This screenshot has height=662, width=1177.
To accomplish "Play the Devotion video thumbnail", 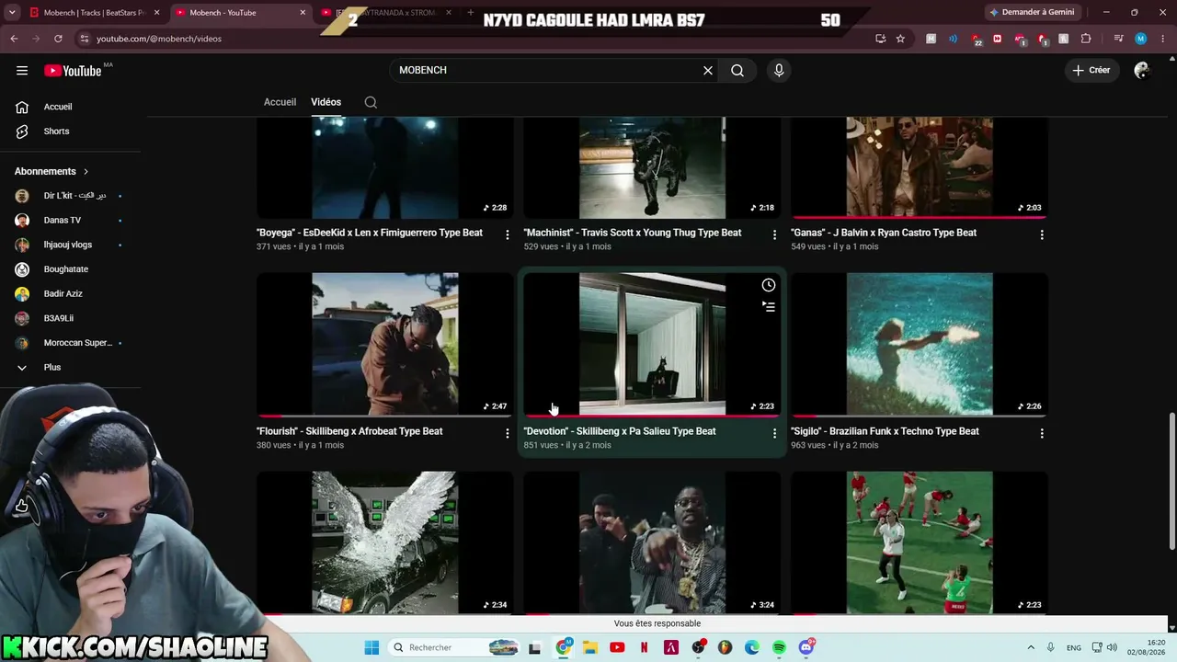I will point(652,344).
